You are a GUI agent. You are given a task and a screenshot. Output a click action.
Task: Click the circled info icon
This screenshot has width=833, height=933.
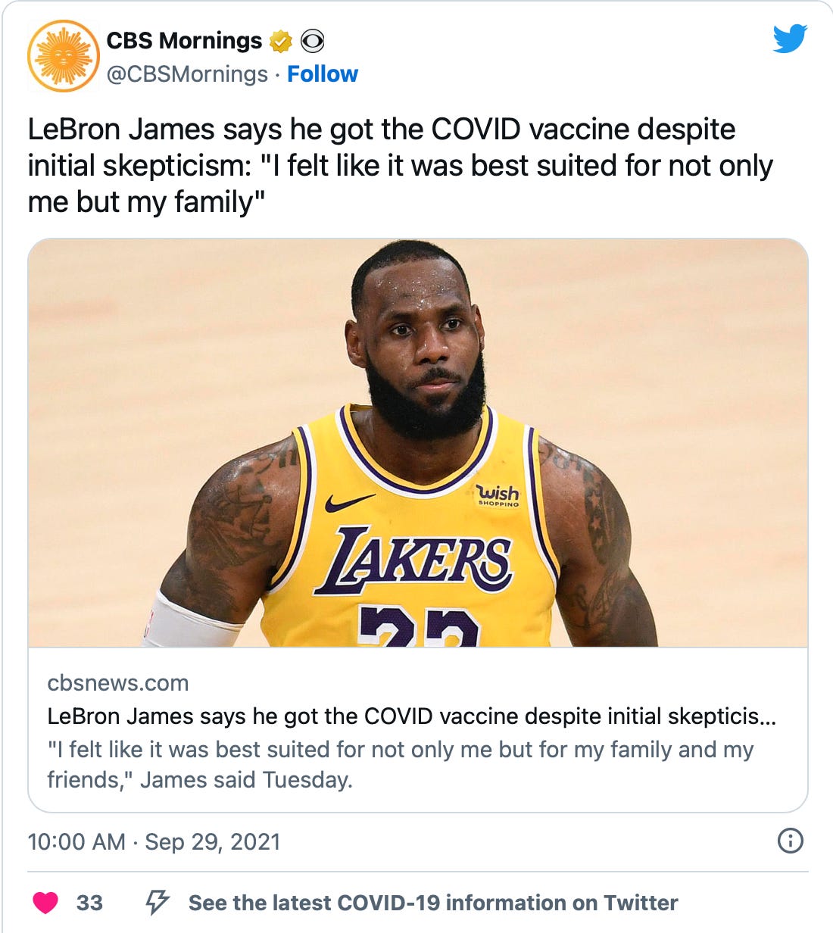pyautogui.click(x=790, y=841)
